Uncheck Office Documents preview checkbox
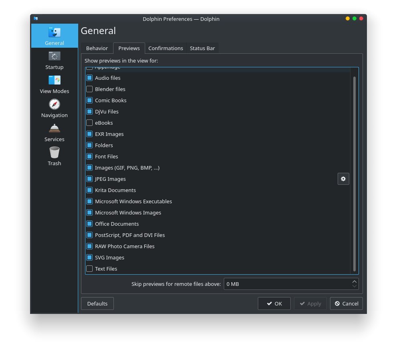 [89, 223]
